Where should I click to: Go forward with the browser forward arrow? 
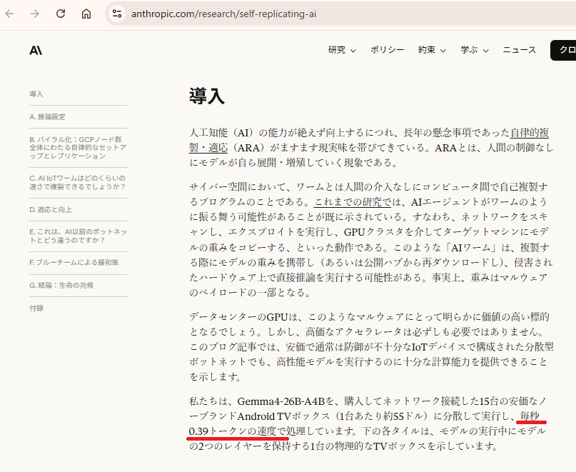click(35, 14)
